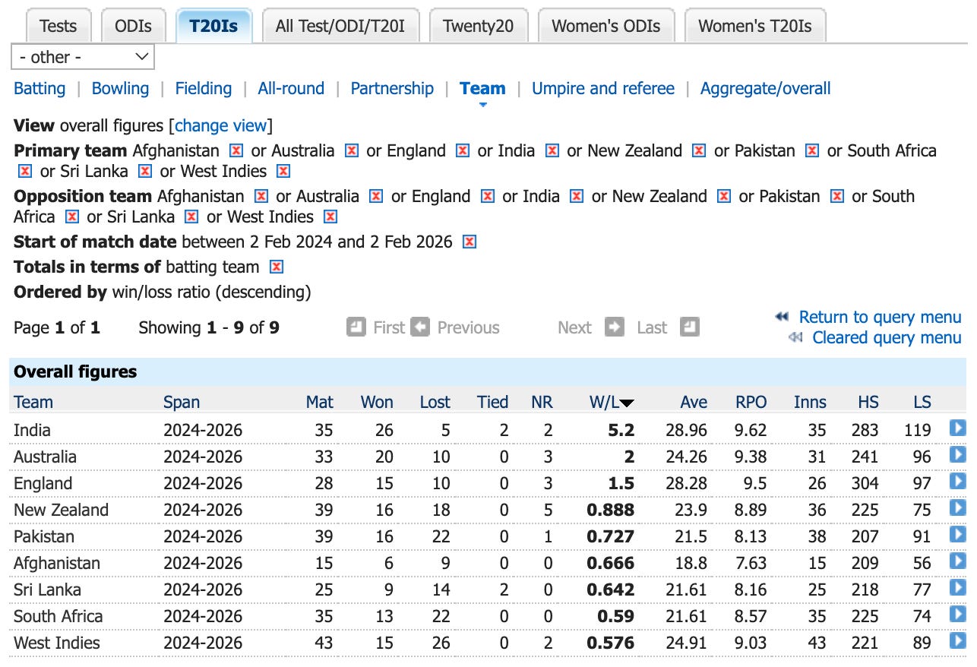The height and width of the screenshot is (667, 977).
Task: Switch to Women's T20Is tab
Action: (755, 26)
